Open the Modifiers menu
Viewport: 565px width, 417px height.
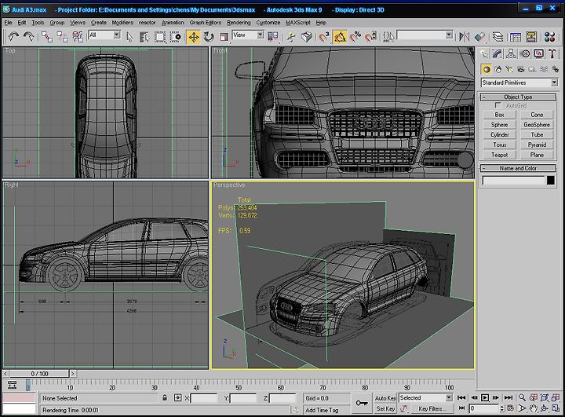122,22
